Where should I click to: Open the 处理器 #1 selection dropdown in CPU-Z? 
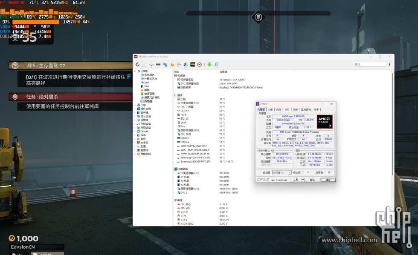(x=282, y=173)
